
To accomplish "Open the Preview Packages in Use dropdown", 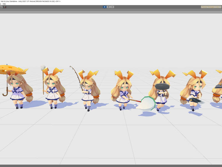I will tap(211, 7).
